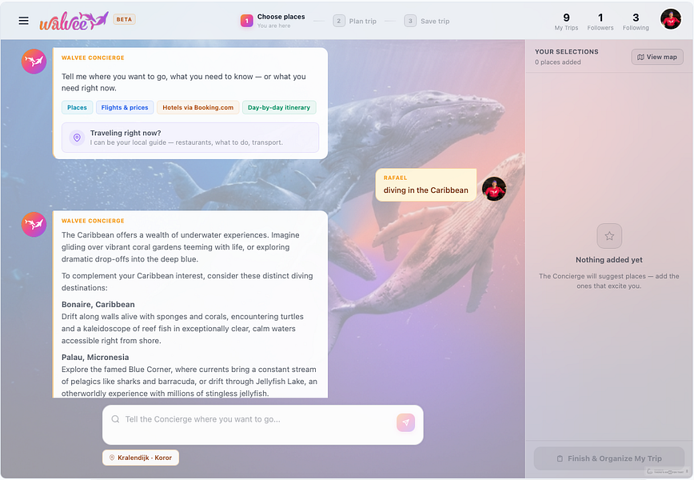View Following count

pos(636,22)
